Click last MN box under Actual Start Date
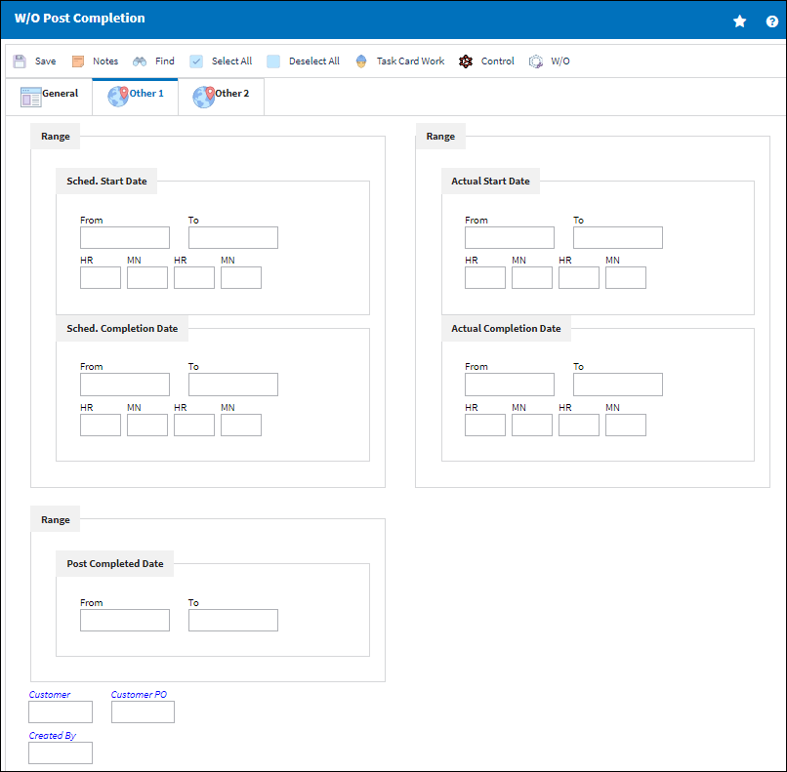 pyautogui.click(x=625, y=278)
